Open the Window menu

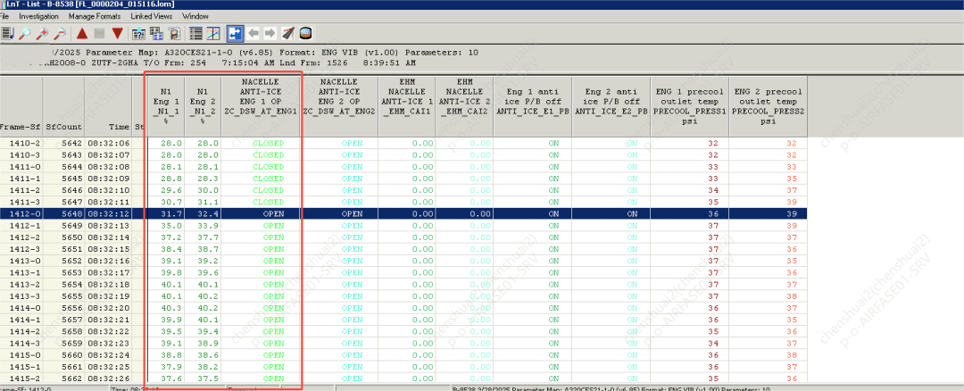[x=195, y=16]
